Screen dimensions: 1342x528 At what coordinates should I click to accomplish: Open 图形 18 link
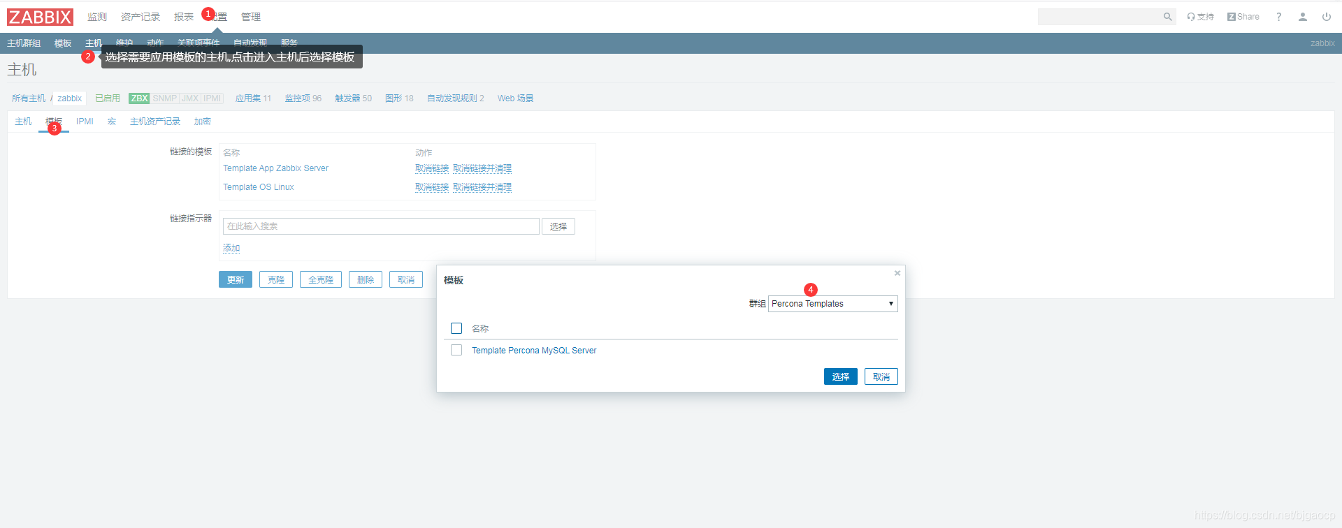(x=399, y=98)
